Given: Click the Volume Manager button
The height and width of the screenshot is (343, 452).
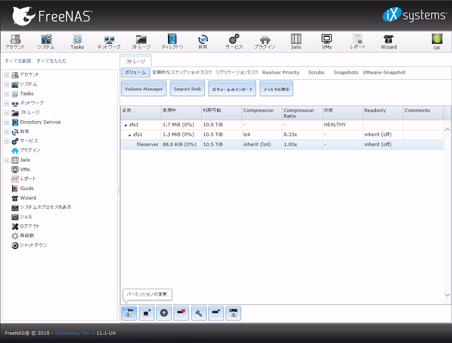Looking at the screenshot, I should pos(144,89).
